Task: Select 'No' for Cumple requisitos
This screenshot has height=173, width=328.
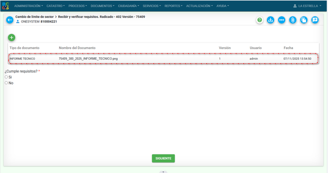Action: click(6, 83)
